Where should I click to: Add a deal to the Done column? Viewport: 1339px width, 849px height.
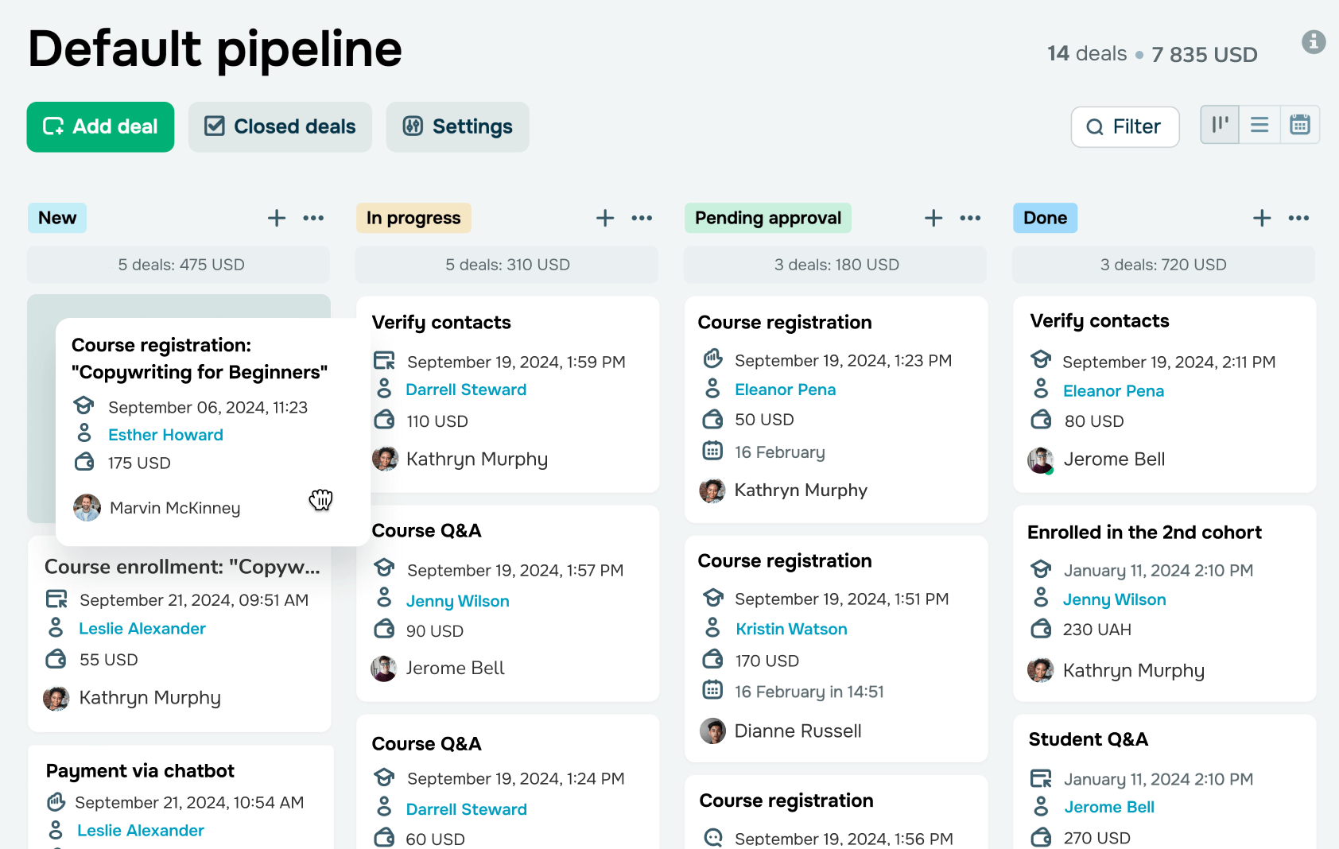point(1262,218)
